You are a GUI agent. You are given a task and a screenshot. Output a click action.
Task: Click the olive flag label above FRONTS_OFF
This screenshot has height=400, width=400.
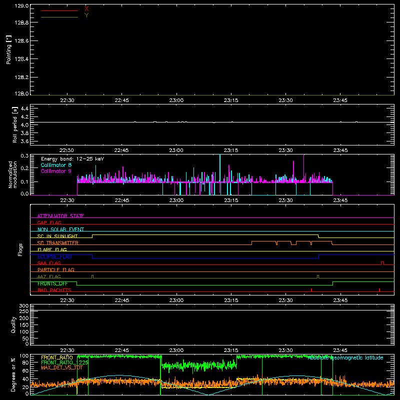pos(49,276)
